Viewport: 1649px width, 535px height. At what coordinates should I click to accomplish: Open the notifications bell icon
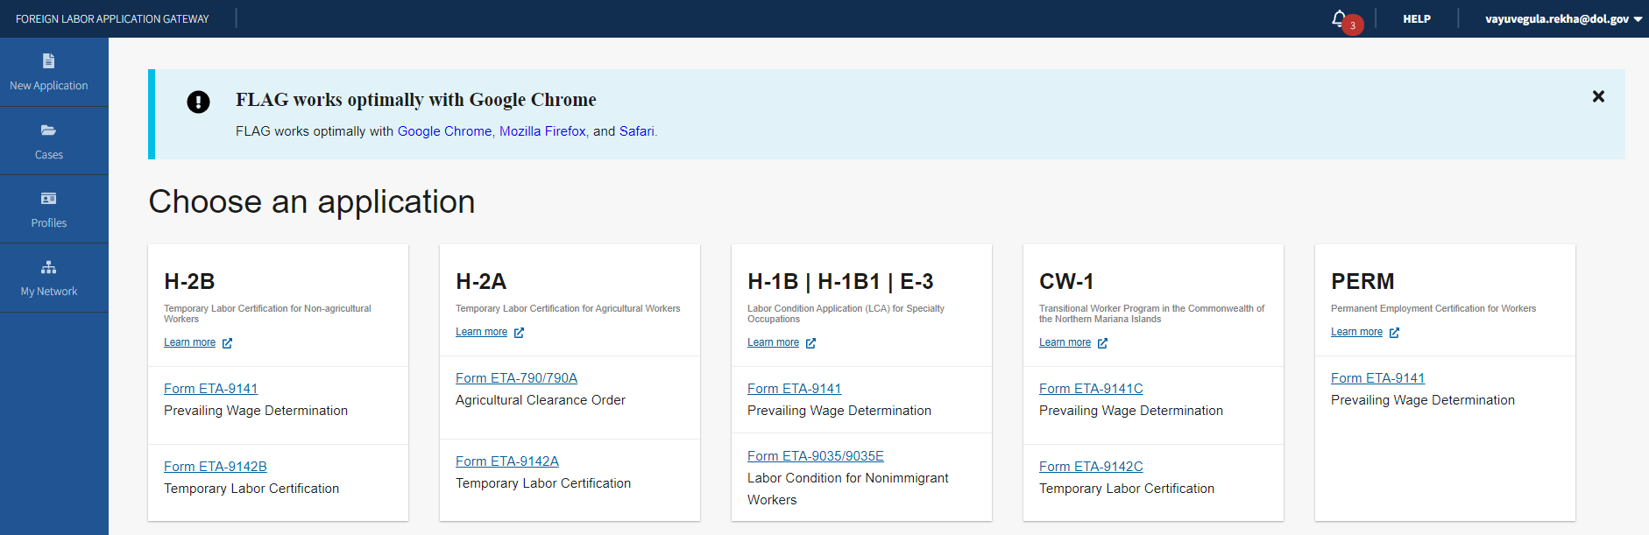point(1338,18)
